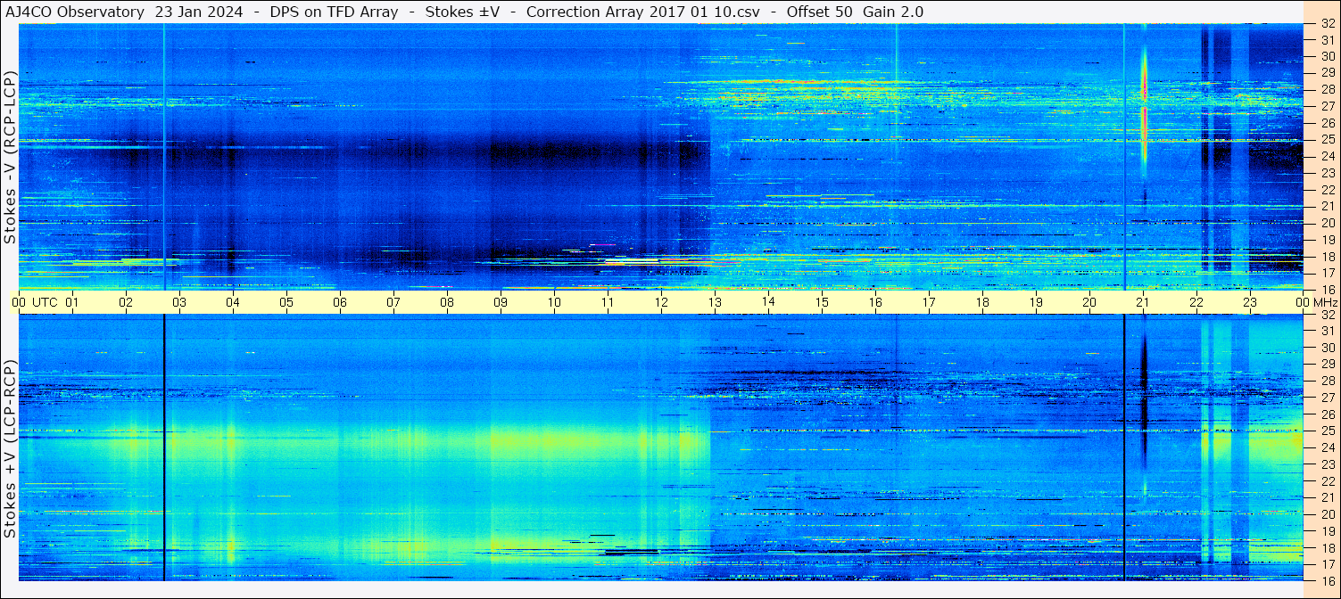The height and width of the screenshot is (599, 1341).
Task: Select hour 11 on the UTC time axis
Action: [608, 302]
